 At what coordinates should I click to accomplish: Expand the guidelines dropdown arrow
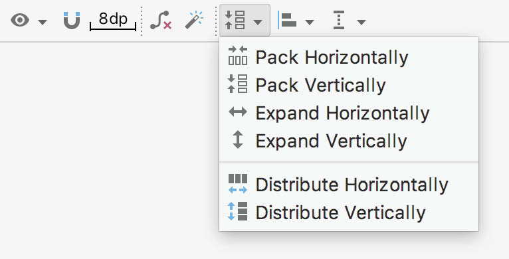coord(361,22)
